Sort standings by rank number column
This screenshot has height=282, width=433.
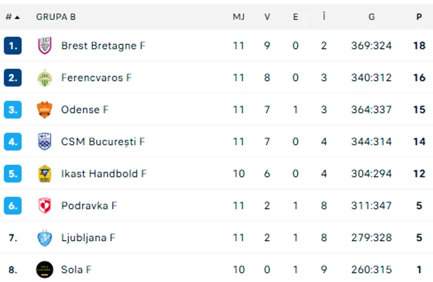[x=12, y=17]
